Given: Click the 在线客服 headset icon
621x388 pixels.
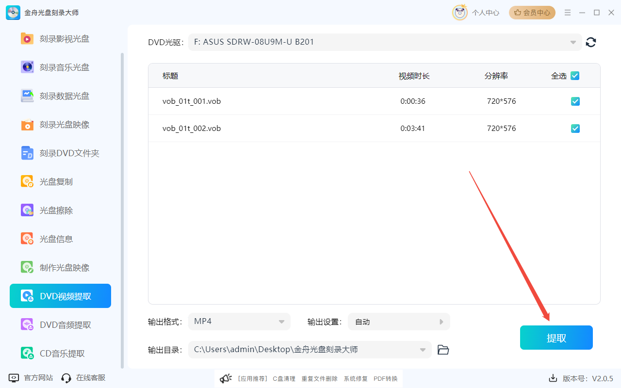Looking at the screenshot, I should 66,378.
